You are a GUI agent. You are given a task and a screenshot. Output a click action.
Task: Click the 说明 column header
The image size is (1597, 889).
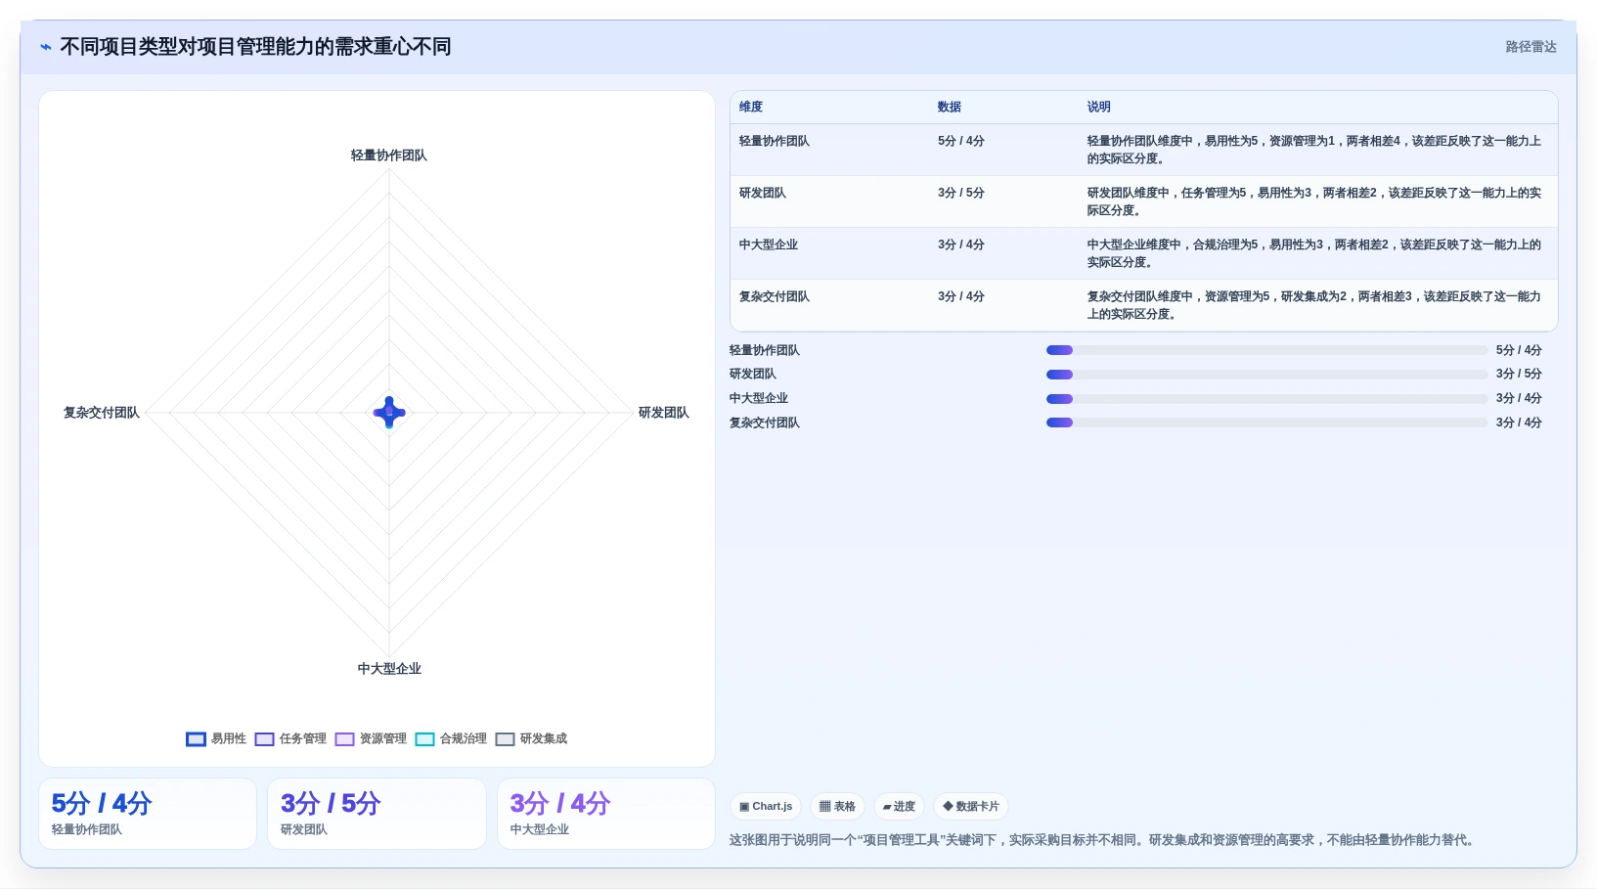coord(1099,108)
